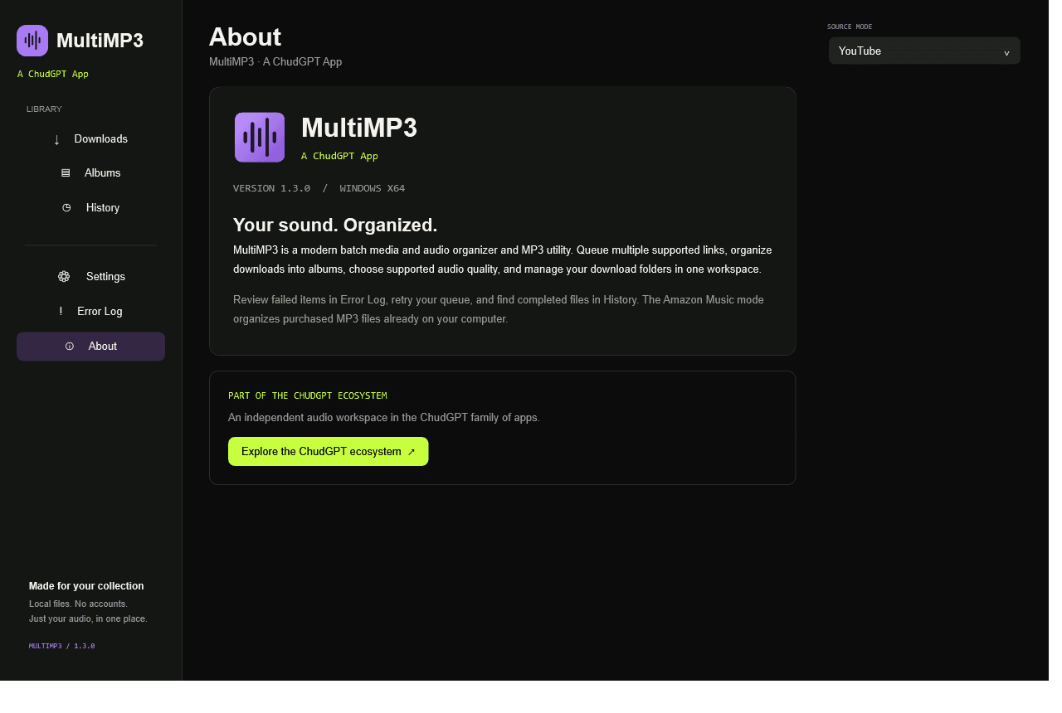This screenshot has height=713, width=1062.
Task: Expand the Source Mode dropdown chevron
Action: pyautogui.click(x=1006, y=52)
